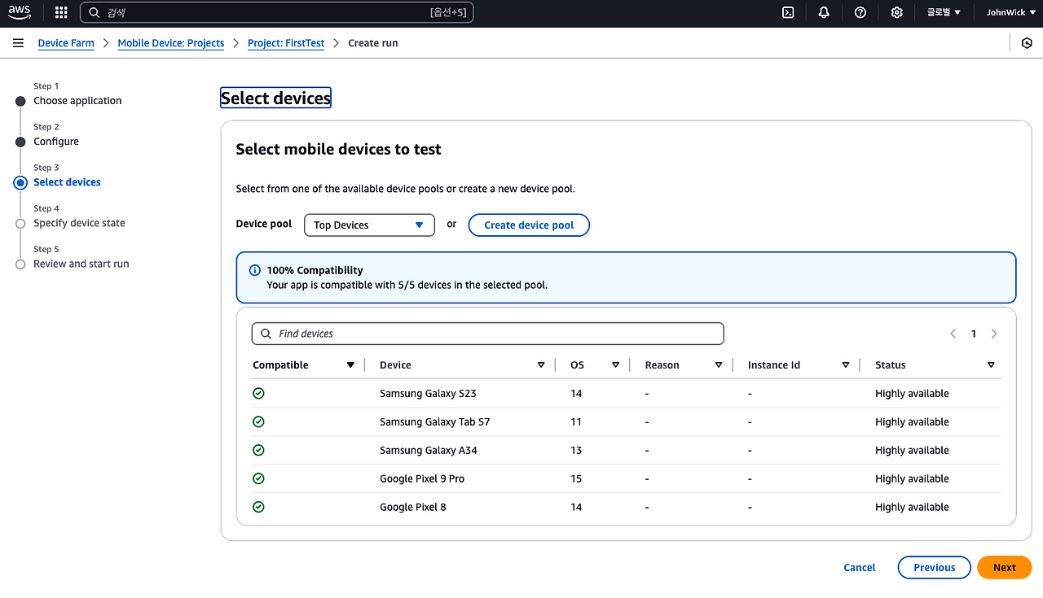Click the Find devices search field
Viewport: 1043px width, 598px height.
tap(487, 334)
